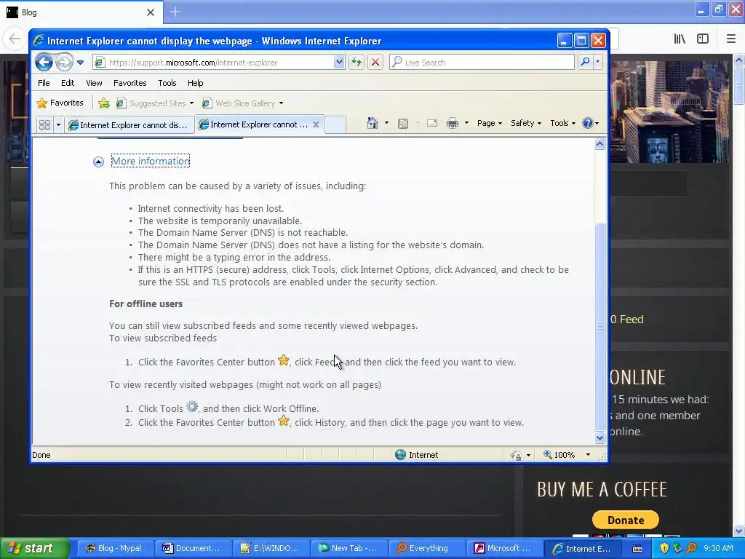The image size is (745, 559).
Task: Click the on-screen keyboard tray icon
Action: tap(637, 549)
